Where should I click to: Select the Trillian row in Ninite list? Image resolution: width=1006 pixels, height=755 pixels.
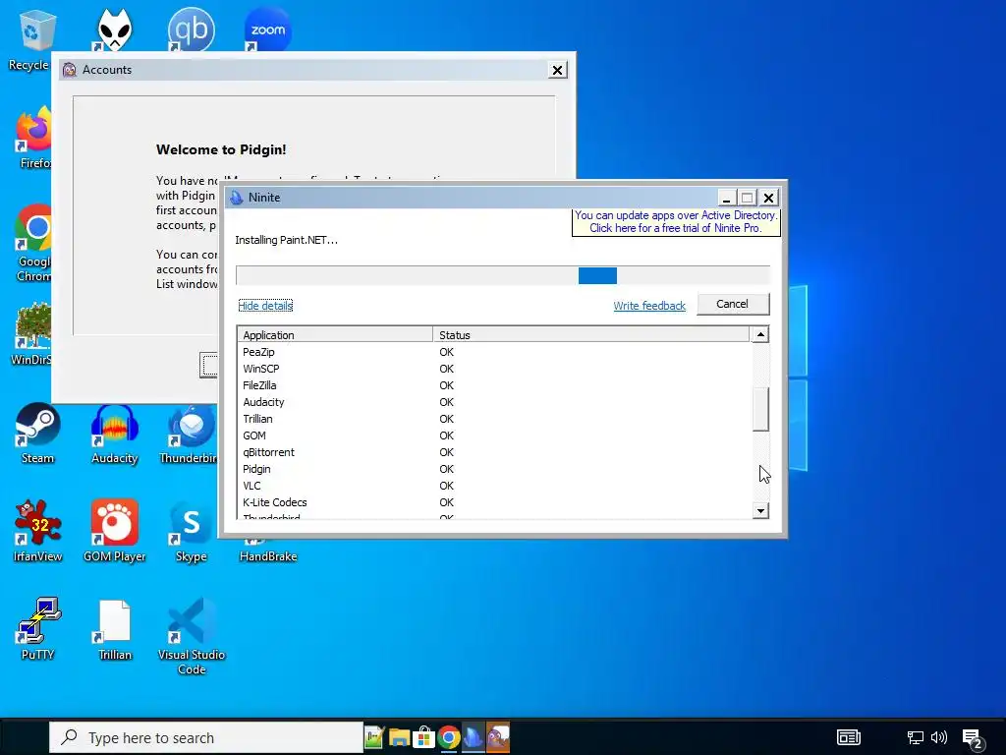point(493,419)
